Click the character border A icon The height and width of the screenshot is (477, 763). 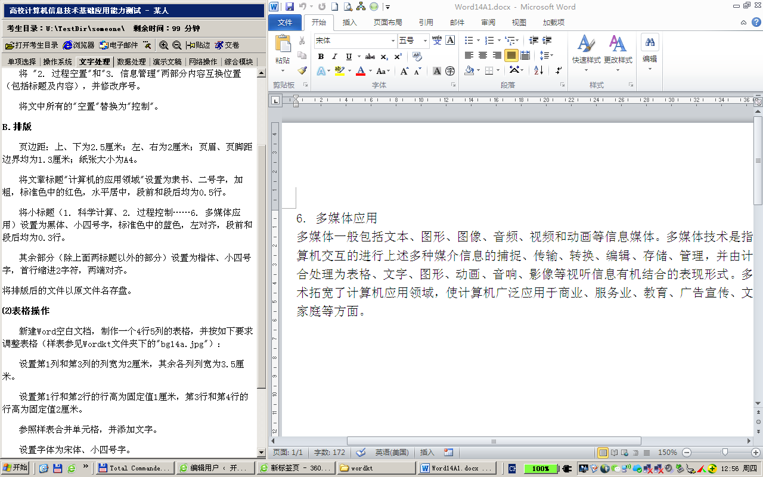point(451,41)
